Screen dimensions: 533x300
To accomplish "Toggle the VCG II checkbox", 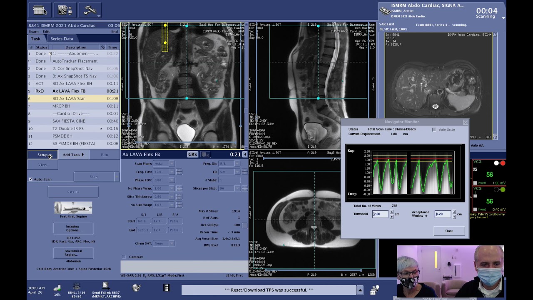I will coord(475,196).
